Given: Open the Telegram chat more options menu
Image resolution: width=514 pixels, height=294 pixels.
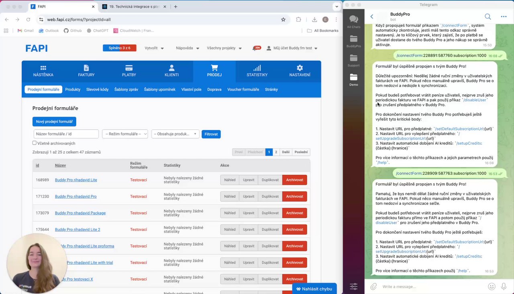Looking at the screenshot, I should coord(504,16).
